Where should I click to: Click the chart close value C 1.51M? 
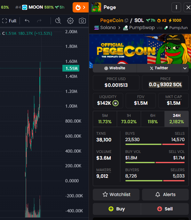[x=9, y=34]
